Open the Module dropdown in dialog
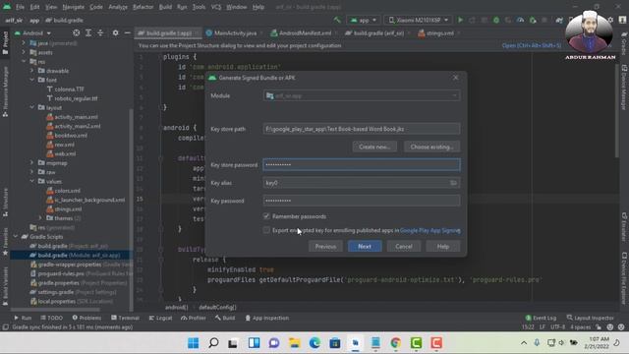Screen dimensions: 629x354 pos(362,95)
